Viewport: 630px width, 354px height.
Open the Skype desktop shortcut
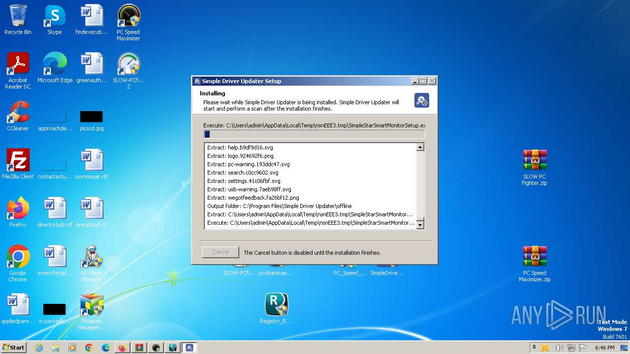55,20
